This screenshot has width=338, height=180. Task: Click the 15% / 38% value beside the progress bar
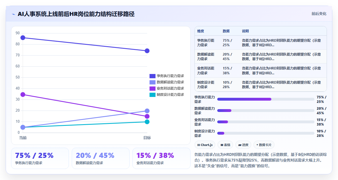pyautogui.click(x=321, y=122)
